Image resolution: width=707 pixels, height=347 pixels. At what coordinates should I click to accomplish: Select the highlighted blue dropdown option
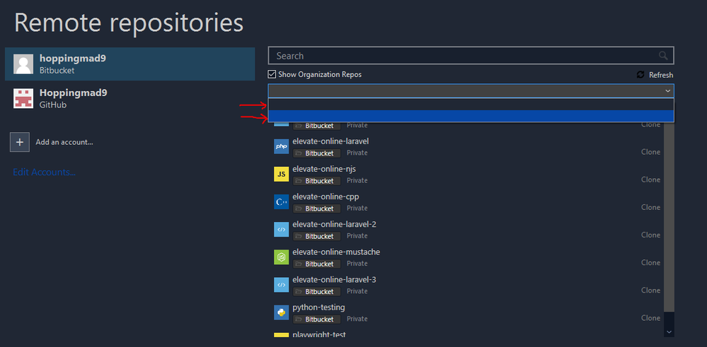471,116
